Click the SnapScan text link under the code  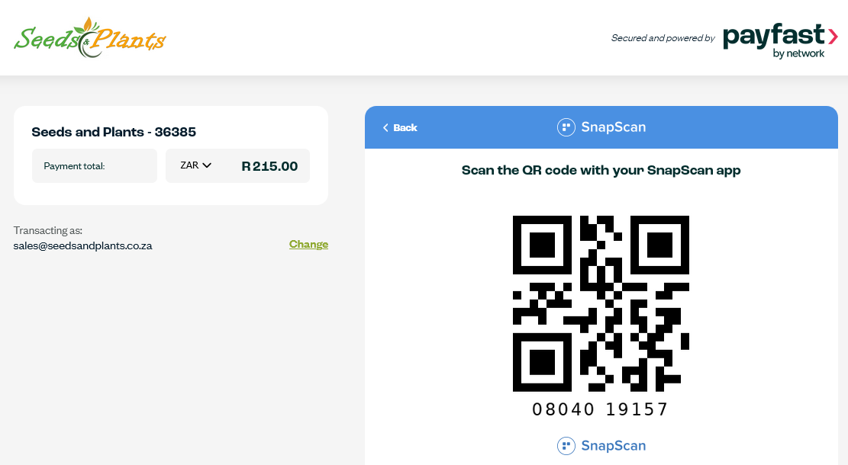(x=613, y=445)
